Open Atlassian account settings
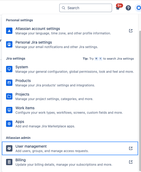 [70, 31]
